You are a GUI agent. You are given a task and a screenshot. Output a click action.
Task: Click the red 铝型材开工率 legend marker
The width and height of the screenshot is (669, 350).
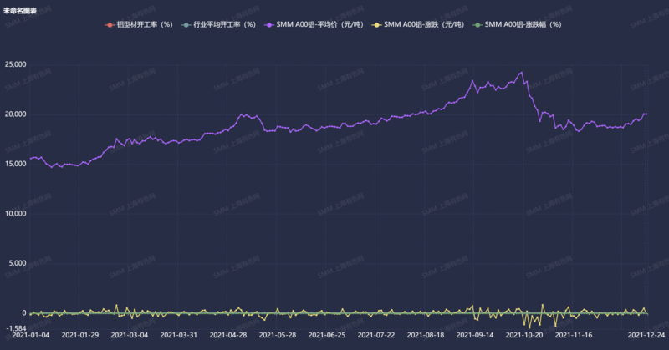110,24
